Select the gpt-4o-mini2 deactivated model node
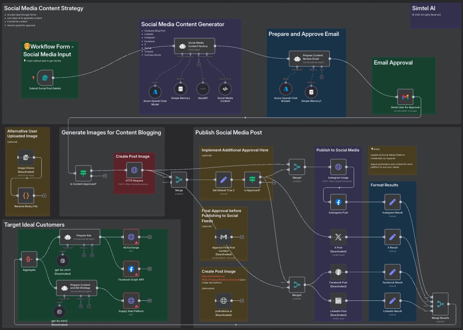The image size is (463, 330). (59, 312)
